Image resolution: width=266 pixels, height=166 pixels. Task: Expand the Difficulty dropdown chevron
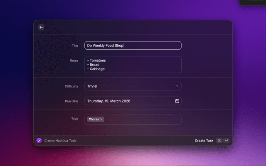tap(177, 86)
